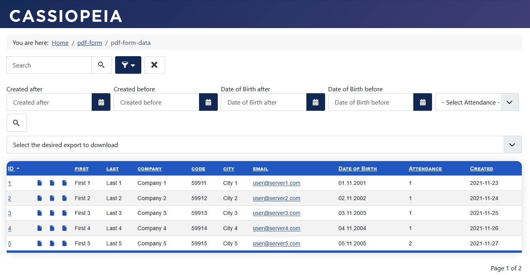This screenshot has width=530, height=275.
Task: Clear filters with the X button
Action: click(155, 65)
